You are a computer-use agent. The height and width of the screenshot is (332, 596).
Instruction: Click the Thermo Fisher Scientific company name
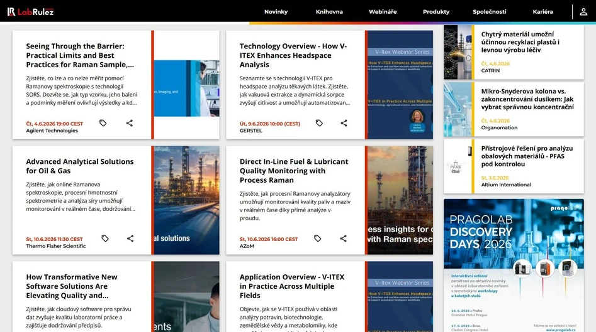(x=56, y=246)
